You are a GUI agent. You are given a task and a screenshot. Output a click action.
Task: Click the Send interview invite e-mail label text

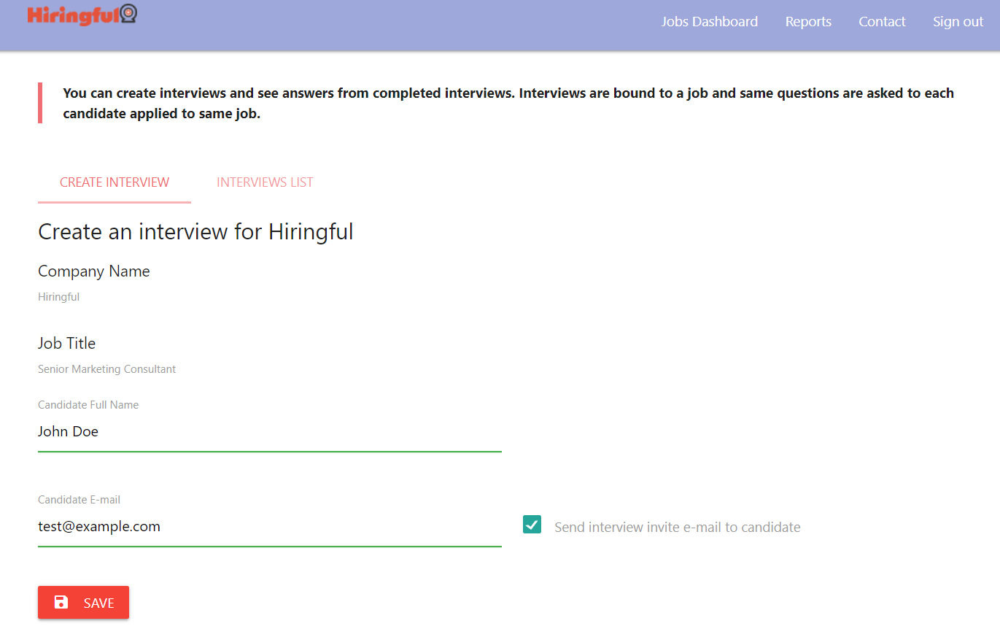pyautogui.click(x=677, y=526)
